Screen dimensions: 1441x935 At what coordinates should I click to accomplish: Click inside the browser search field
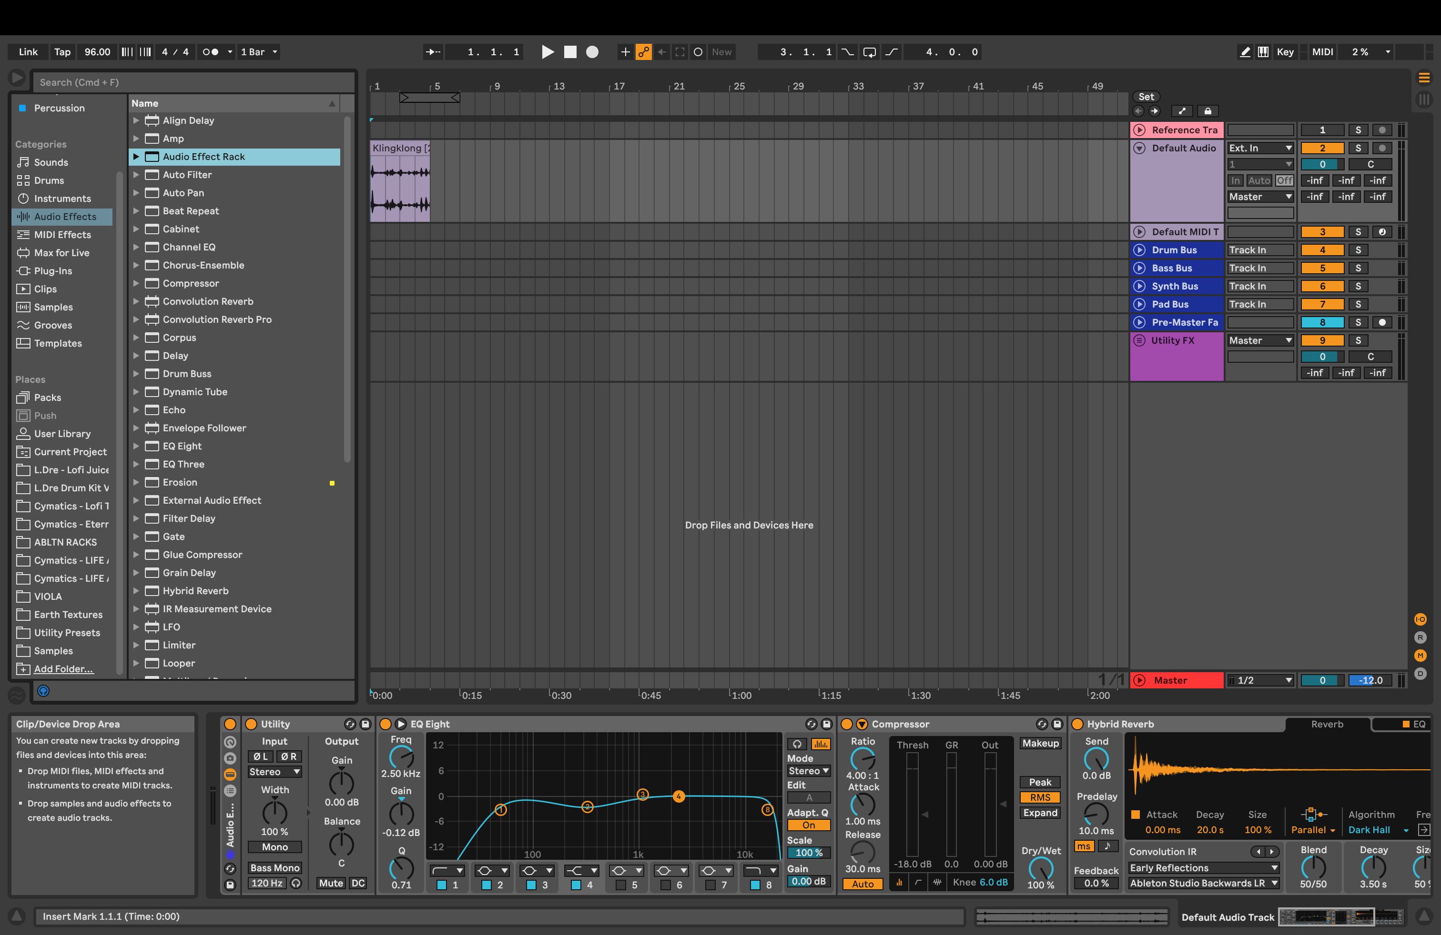pyautogui.click(x=194, y=82)
